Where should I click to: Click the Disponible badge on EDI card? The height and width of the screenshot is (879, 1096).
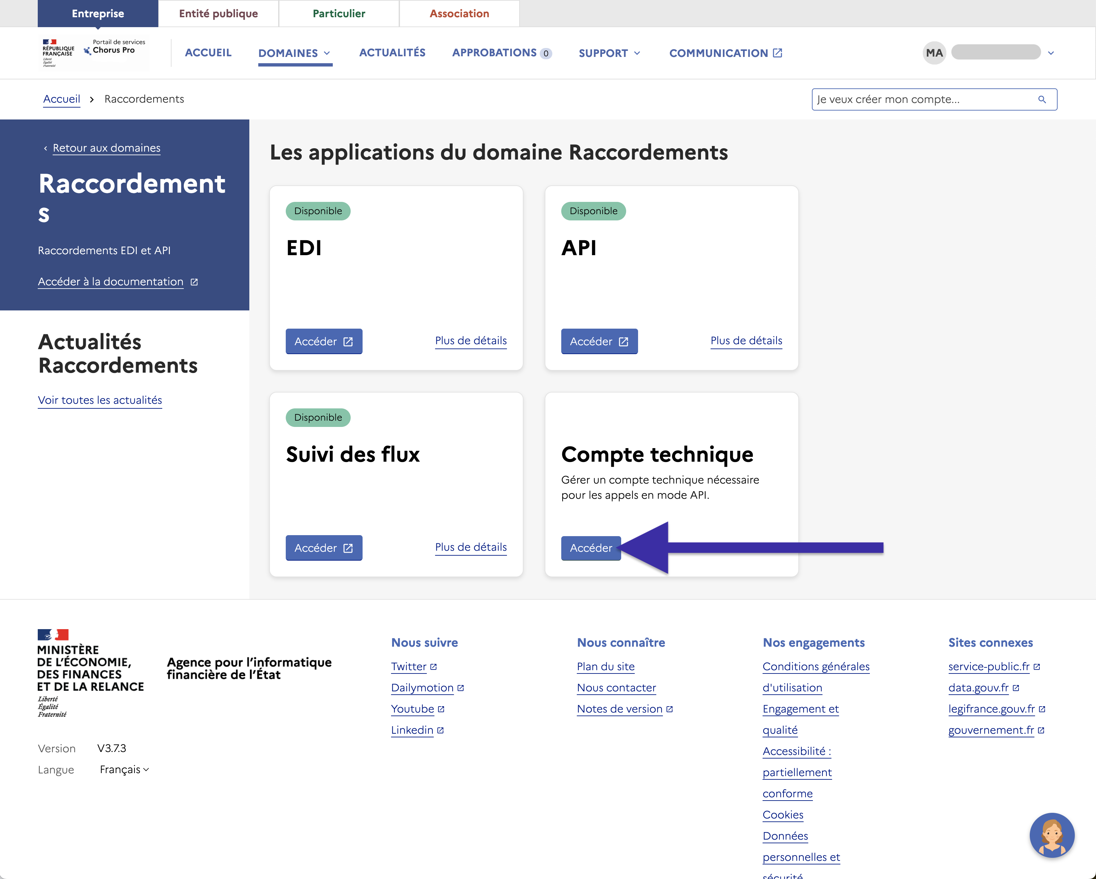[318, 211]
